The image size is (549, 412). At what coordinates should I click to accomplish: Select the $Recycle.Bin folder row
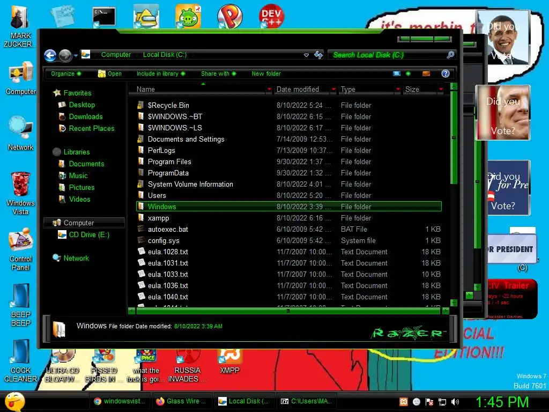289,106
